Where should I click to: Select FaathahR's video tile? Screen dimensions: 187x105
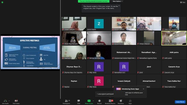pos(74,52)
